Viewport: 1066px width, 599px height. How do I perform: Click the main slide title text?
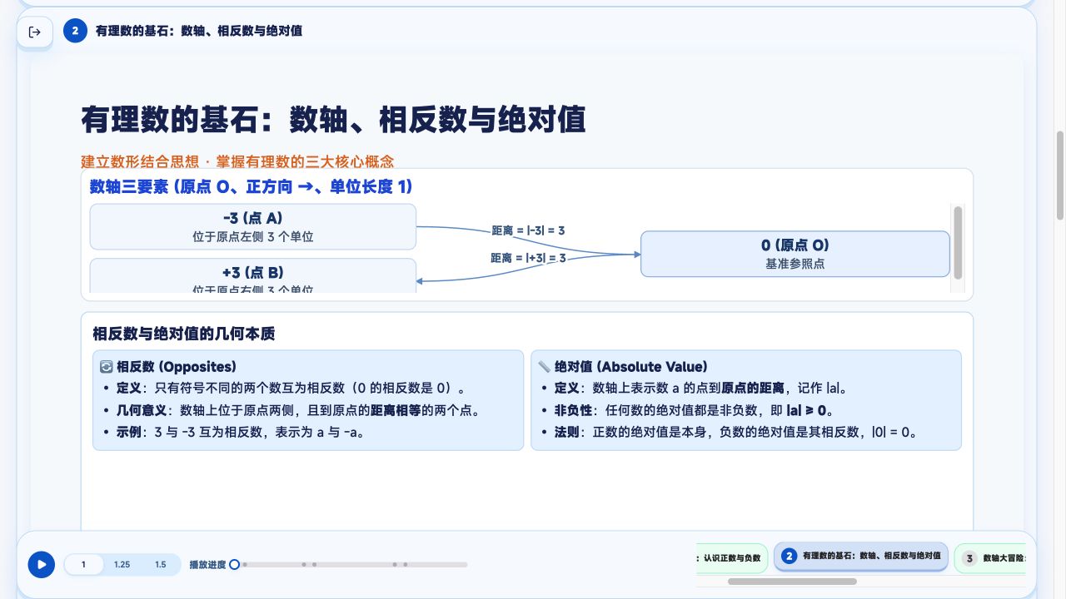(x=333, y=120)
